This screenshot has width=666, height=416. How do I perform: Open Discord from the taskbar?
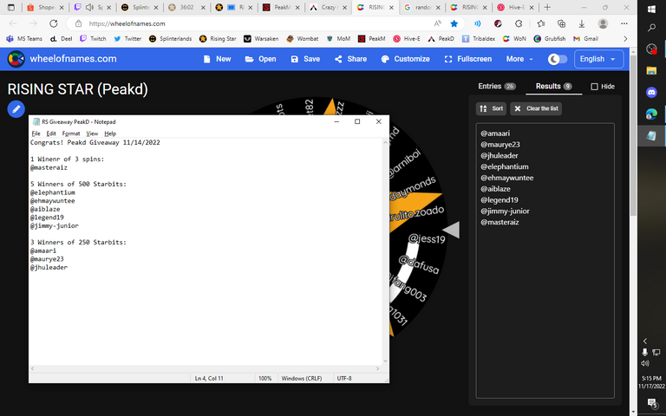[x=651, y=92]
